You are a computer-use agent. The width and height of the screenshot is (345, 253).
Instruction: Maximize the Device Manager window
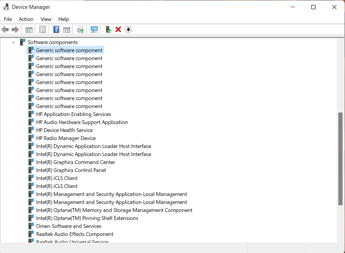(x=313, y=7)
